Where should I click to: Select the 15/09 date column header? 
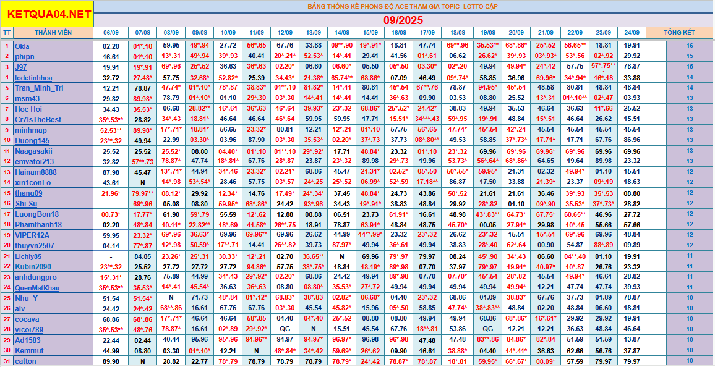point(370,32)
